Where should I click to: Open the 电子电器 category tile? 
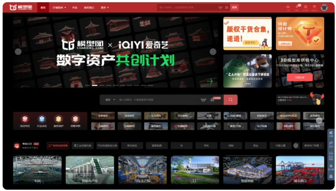click(262, 126)
